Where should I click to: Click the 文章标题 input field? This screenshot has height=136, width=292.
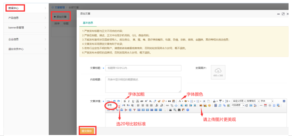(143, 68)
